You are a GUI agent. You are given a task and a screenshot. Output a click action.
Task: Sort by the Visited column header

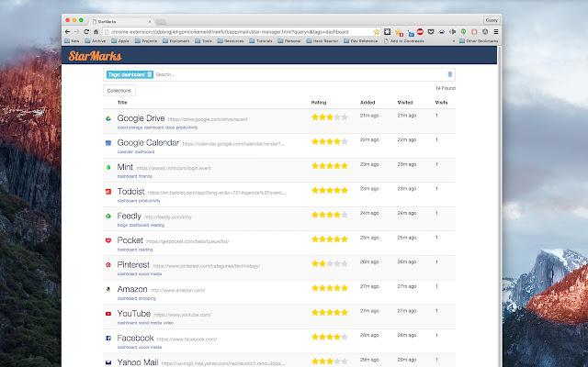(x=405, y=103)
